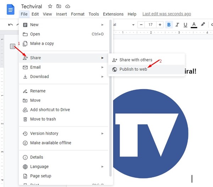This screenshot has width=213, height=187.
Task: Click the Rename pencil icon
Action: [25, 91]
